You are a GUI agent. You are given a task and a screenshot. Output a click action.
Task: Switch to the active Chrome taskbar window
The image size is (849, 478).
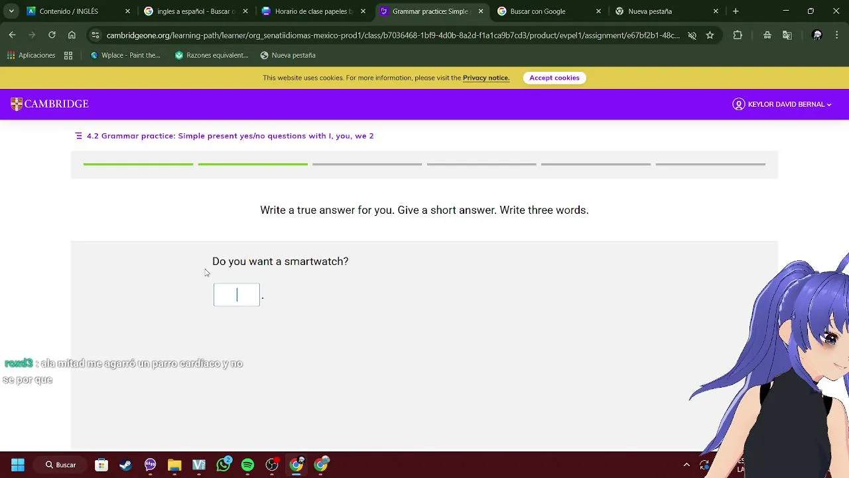click(x=296, y=465)
